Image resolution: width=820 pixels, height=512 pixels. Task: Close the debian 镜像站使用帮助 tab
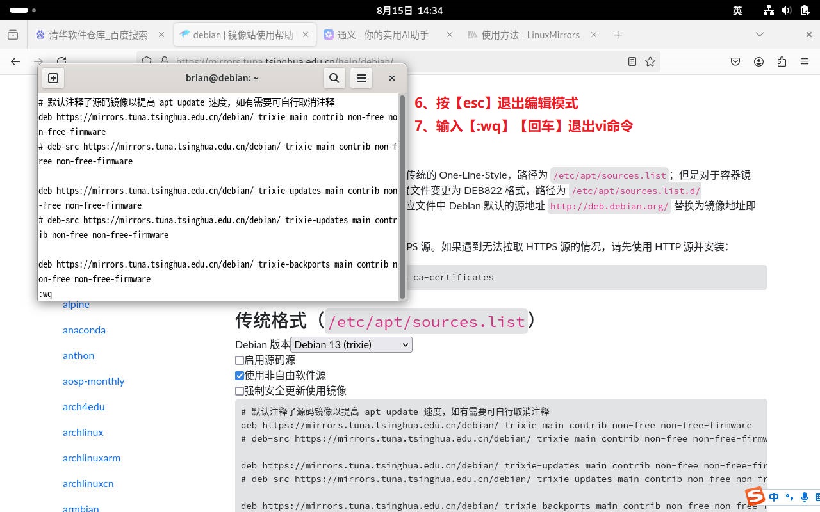pyautogui.click(x=306, y=35)
